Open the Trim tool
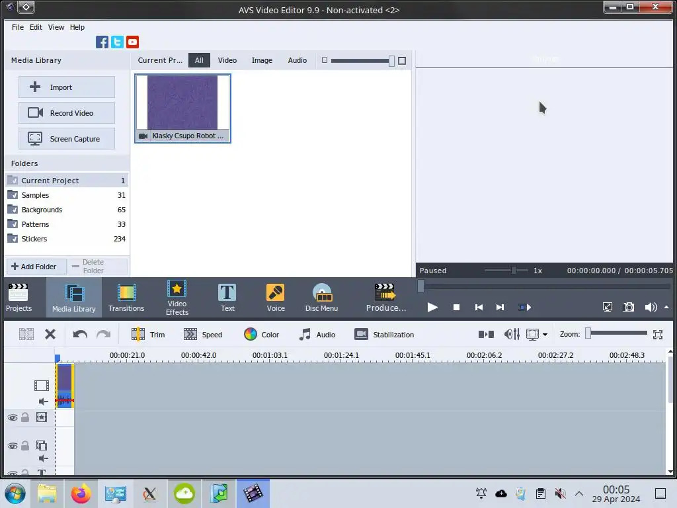677x508 pixels. pyautogui.click(x=147, y=334)
